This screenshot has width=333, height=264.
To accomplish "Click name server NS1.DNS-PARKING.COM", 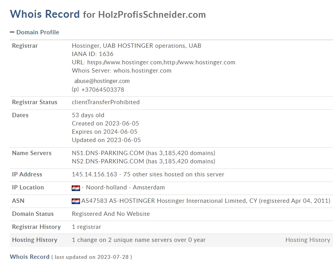I will [108, 153].
